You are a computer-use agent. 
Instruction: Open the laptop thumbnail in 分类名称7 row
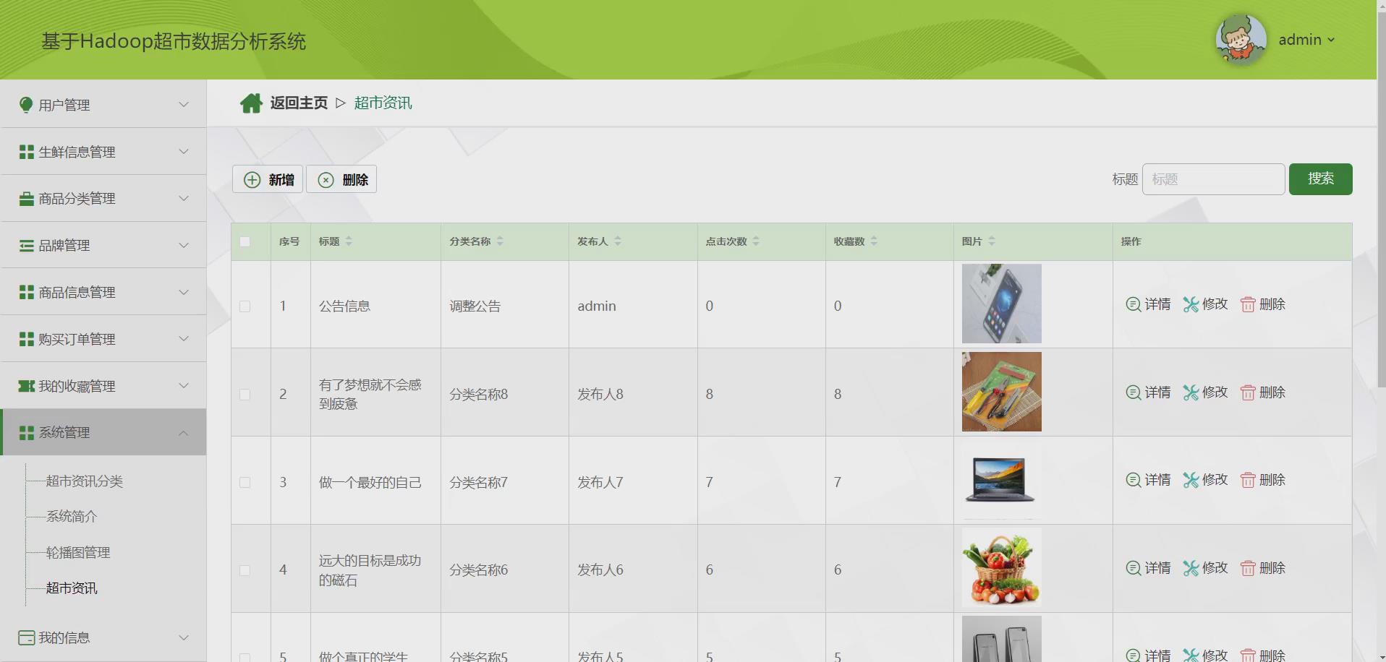tap(1001, 480)
